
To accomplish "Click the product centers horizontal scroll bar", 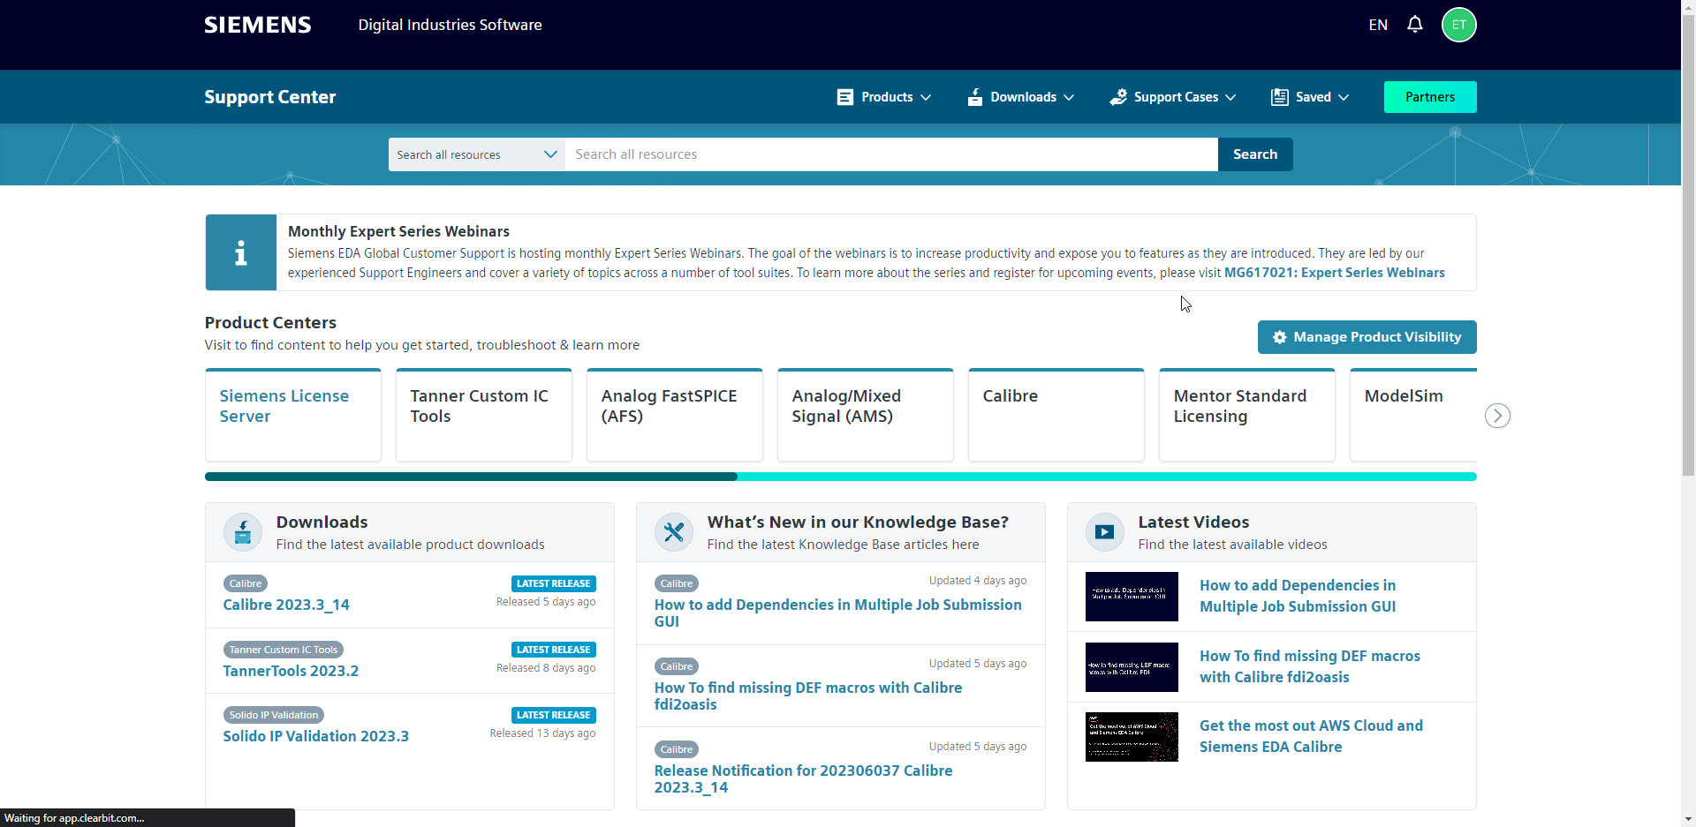I will point(839,477).
